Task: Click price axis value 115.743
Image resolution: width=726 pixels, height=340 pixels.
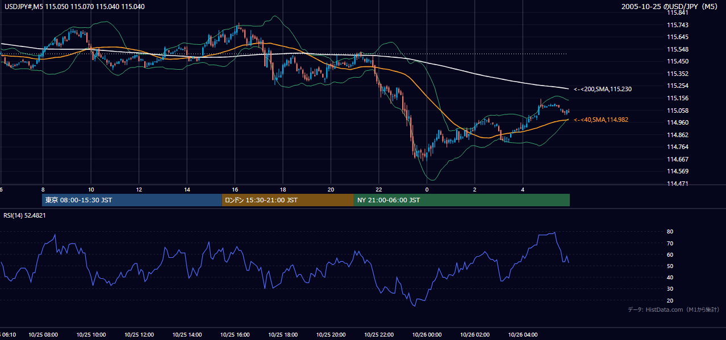Action: point(677,25)
